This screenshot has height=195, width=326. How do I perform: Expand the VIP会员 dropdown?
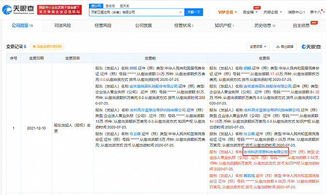[x=227, y=12]
